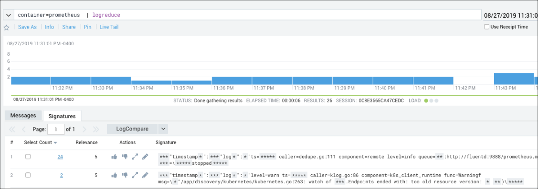
Task: Click the Share link
Action: (x=69, y=27)
